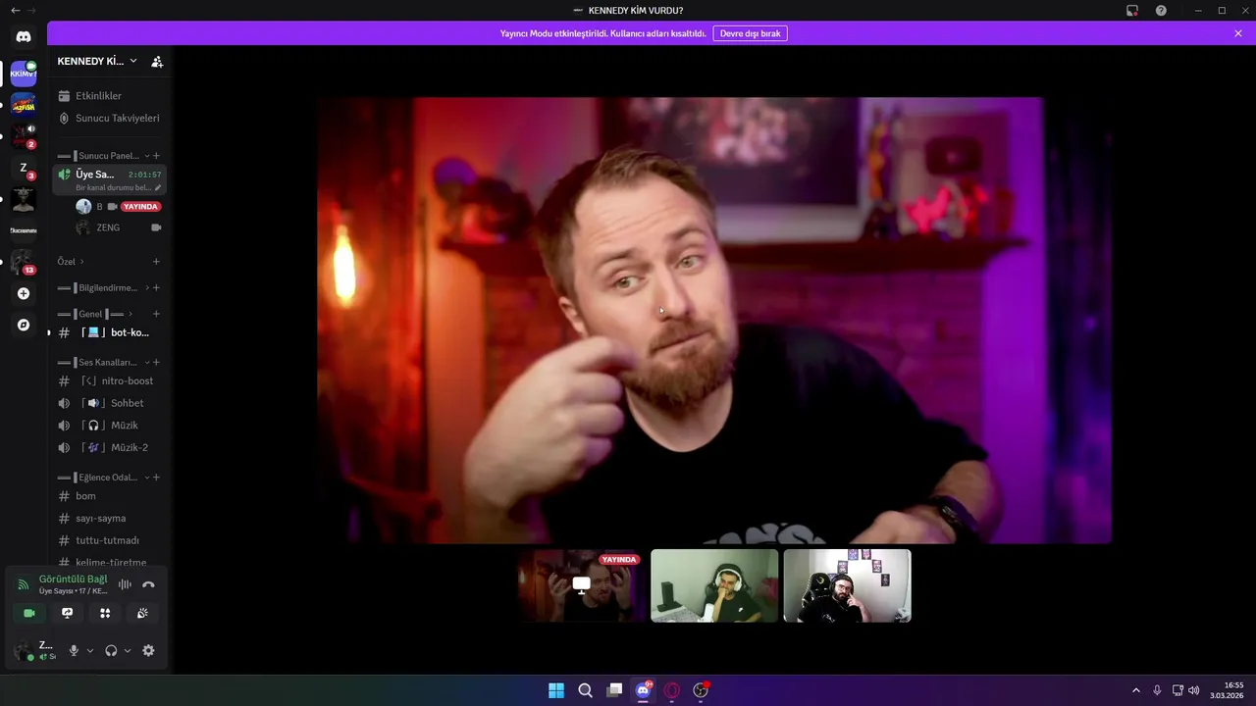The height and width of the screenshot is (706, 1256).
Task: Click the Görüntülü Bağl connection status text
Action: tap(74, 579)
